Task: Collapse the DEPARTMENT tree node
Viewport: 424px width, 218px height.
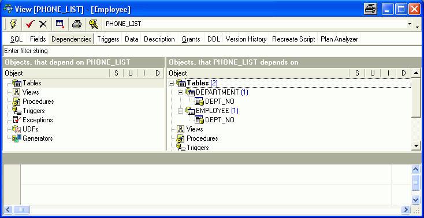Action: (180, 92)
